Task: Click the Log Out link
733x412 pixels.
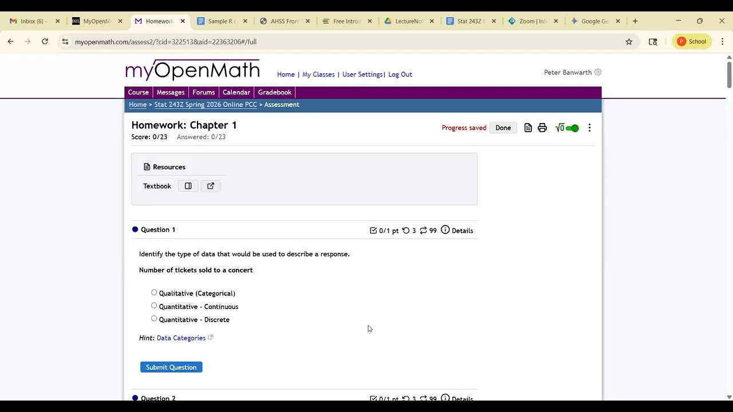Action: (x=400, y=74)
